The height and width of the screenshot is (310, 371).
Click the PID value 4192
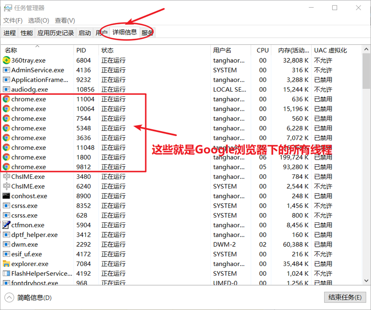point(83,274)
